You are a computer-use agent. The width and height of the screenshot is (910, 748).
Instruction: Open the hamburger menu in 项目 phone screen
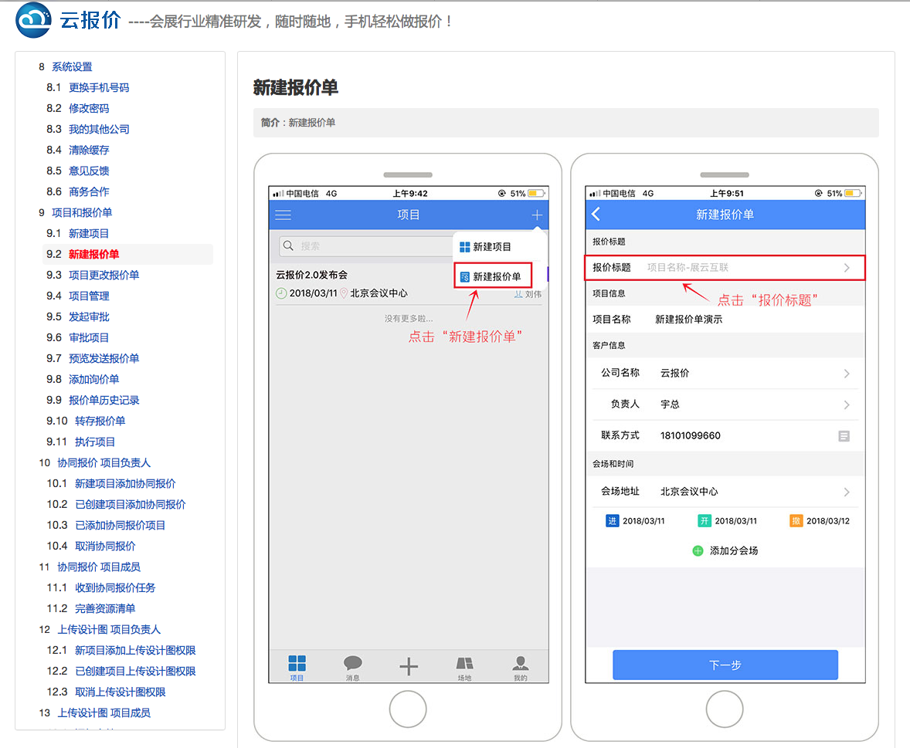tap(284, 215)
